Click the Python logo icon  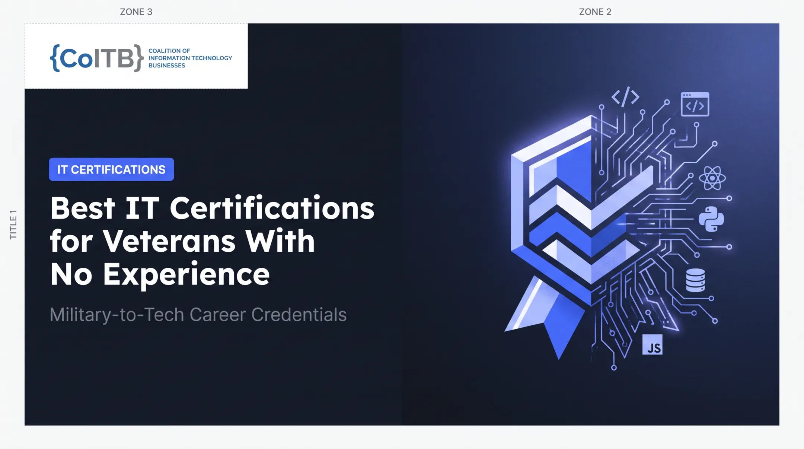tap(711, 219)
